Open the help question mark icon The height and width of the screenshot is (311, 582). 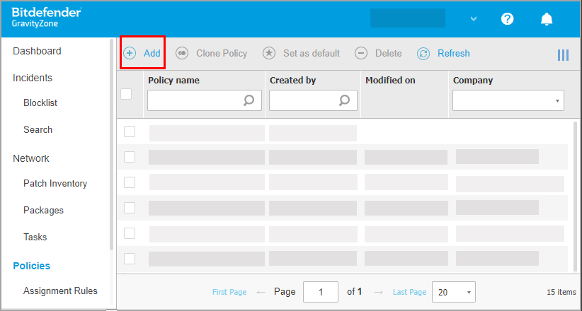(x=507, y=19)
